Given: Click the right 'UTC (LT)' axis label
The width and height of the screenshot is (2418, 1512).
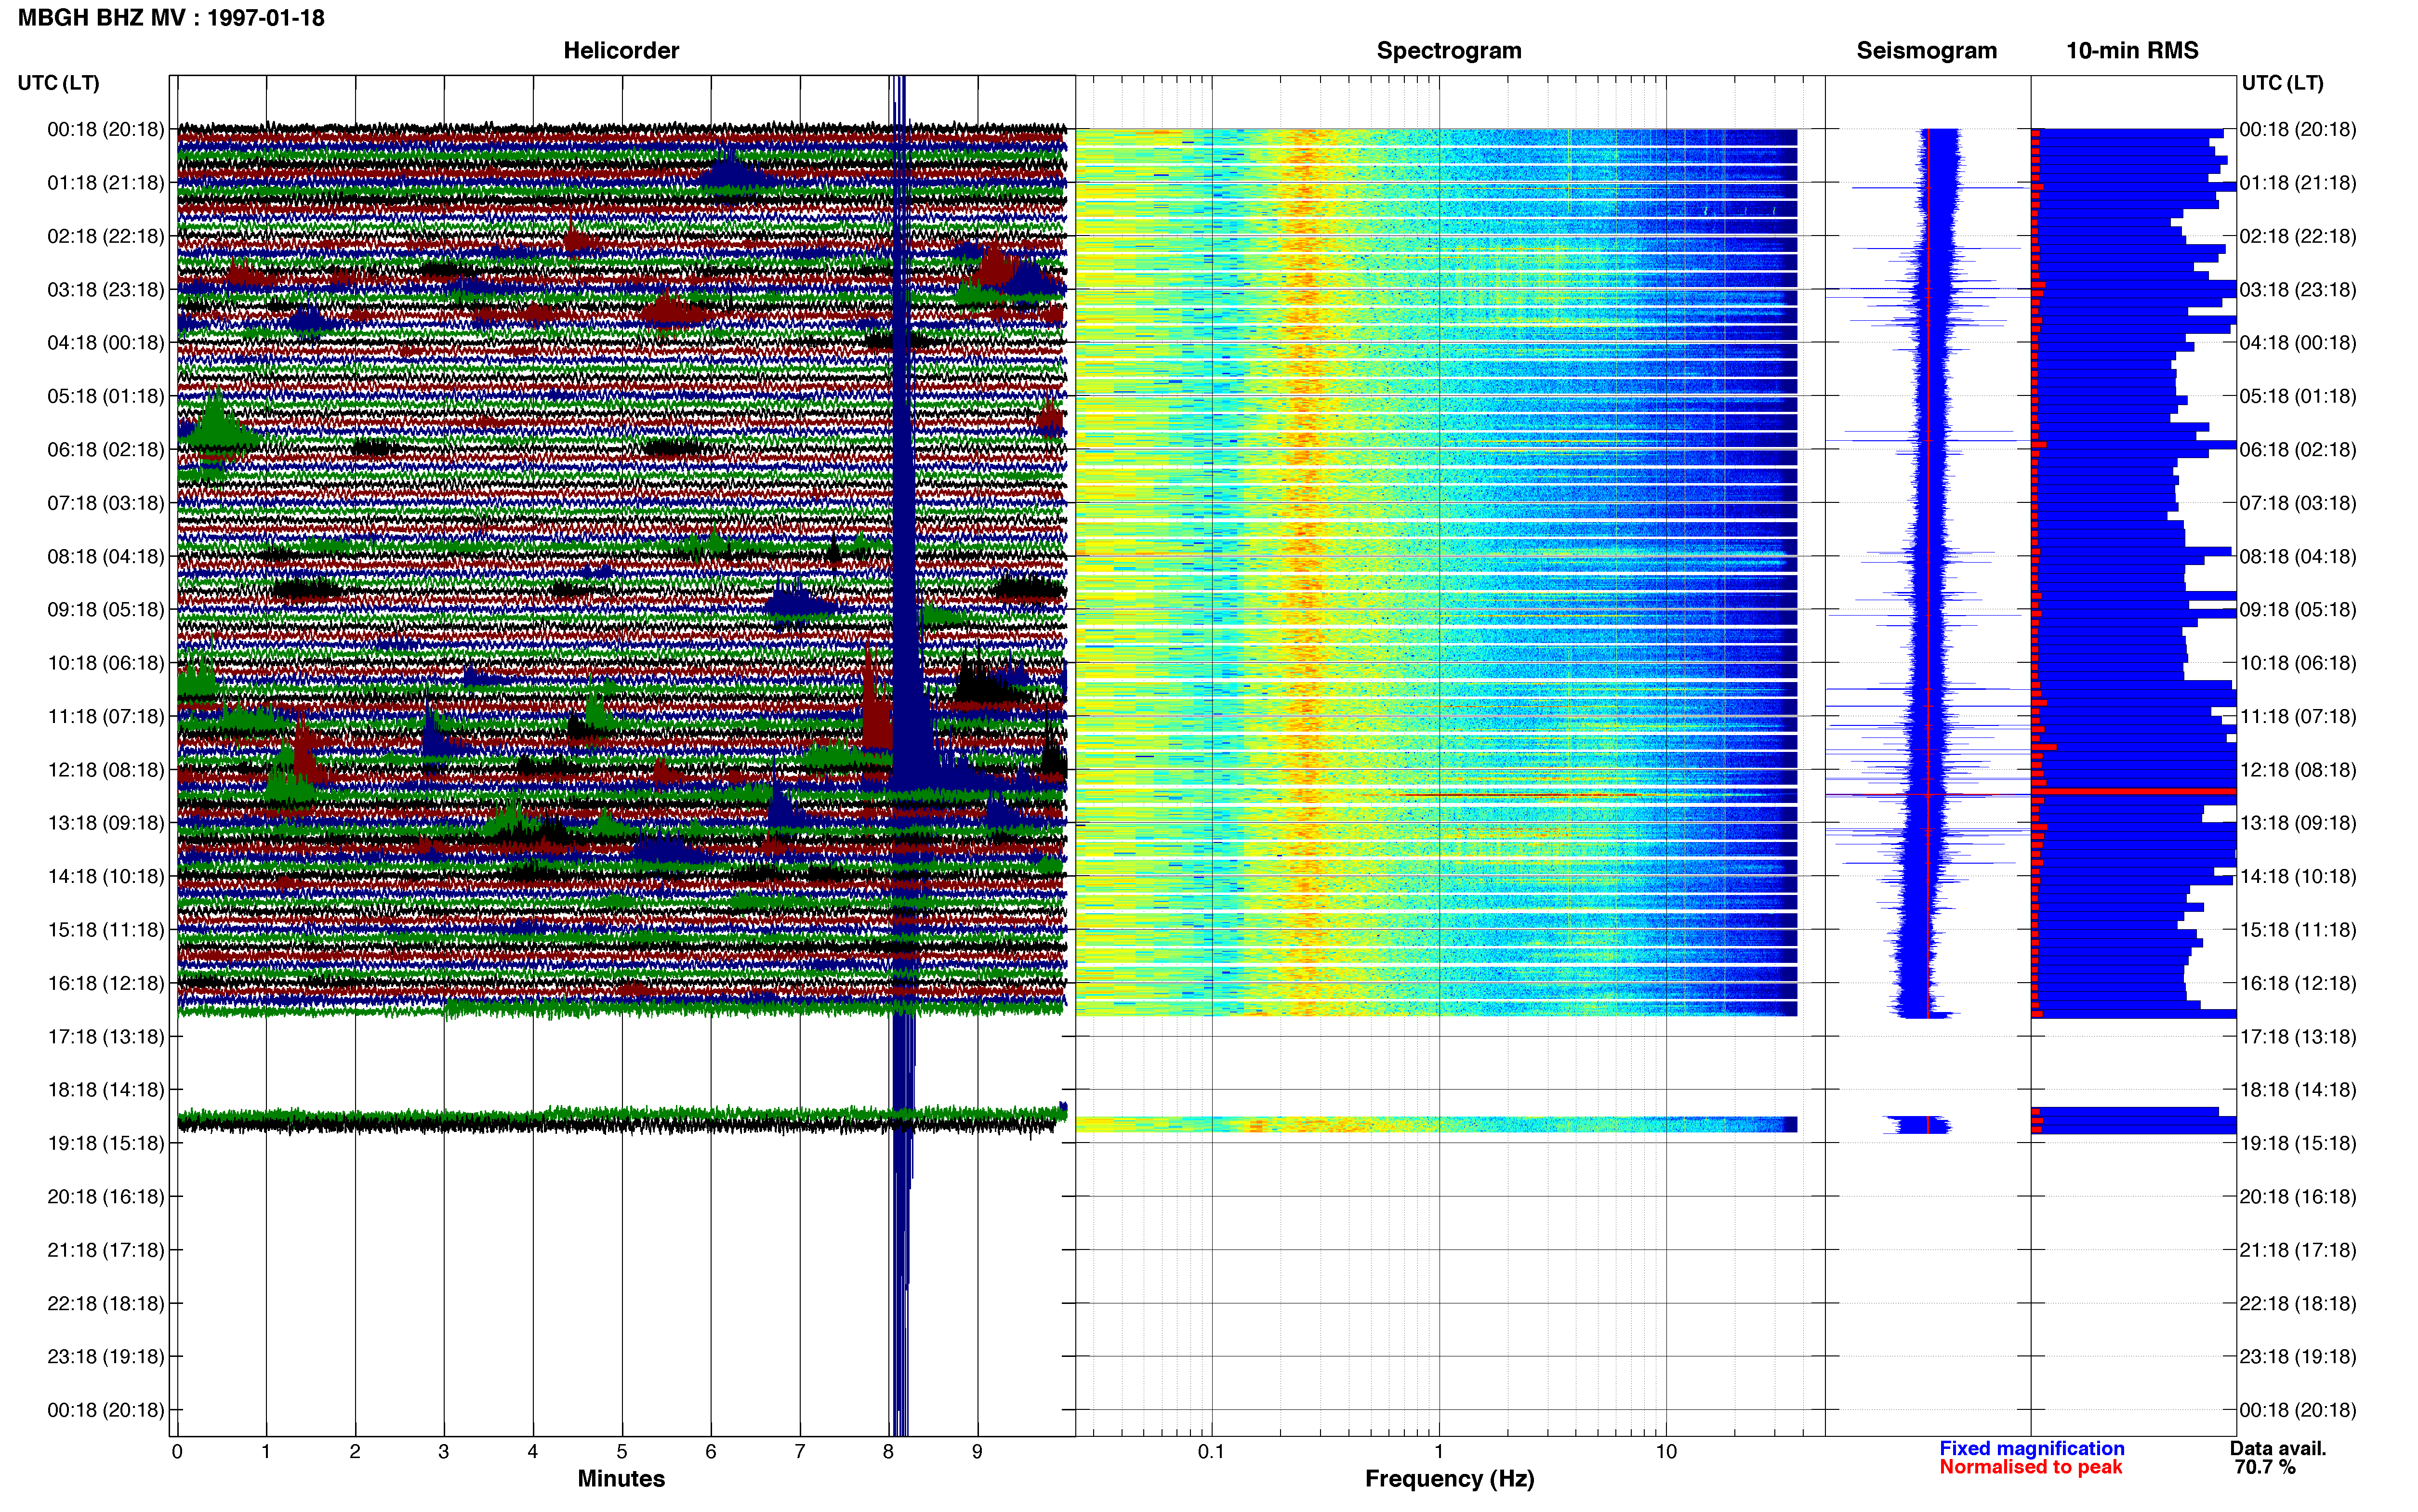Looking at the screenshot, I should [2282, 83].
